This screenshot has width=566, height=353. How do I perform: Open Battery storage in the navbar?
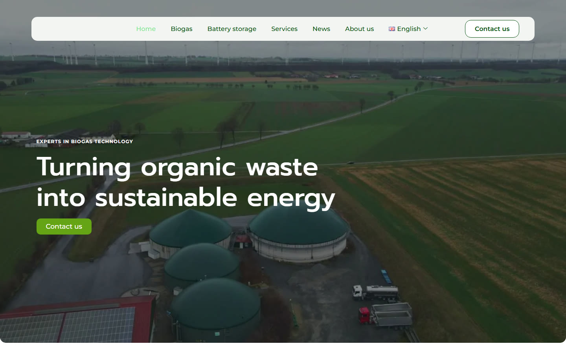(232, 29)
